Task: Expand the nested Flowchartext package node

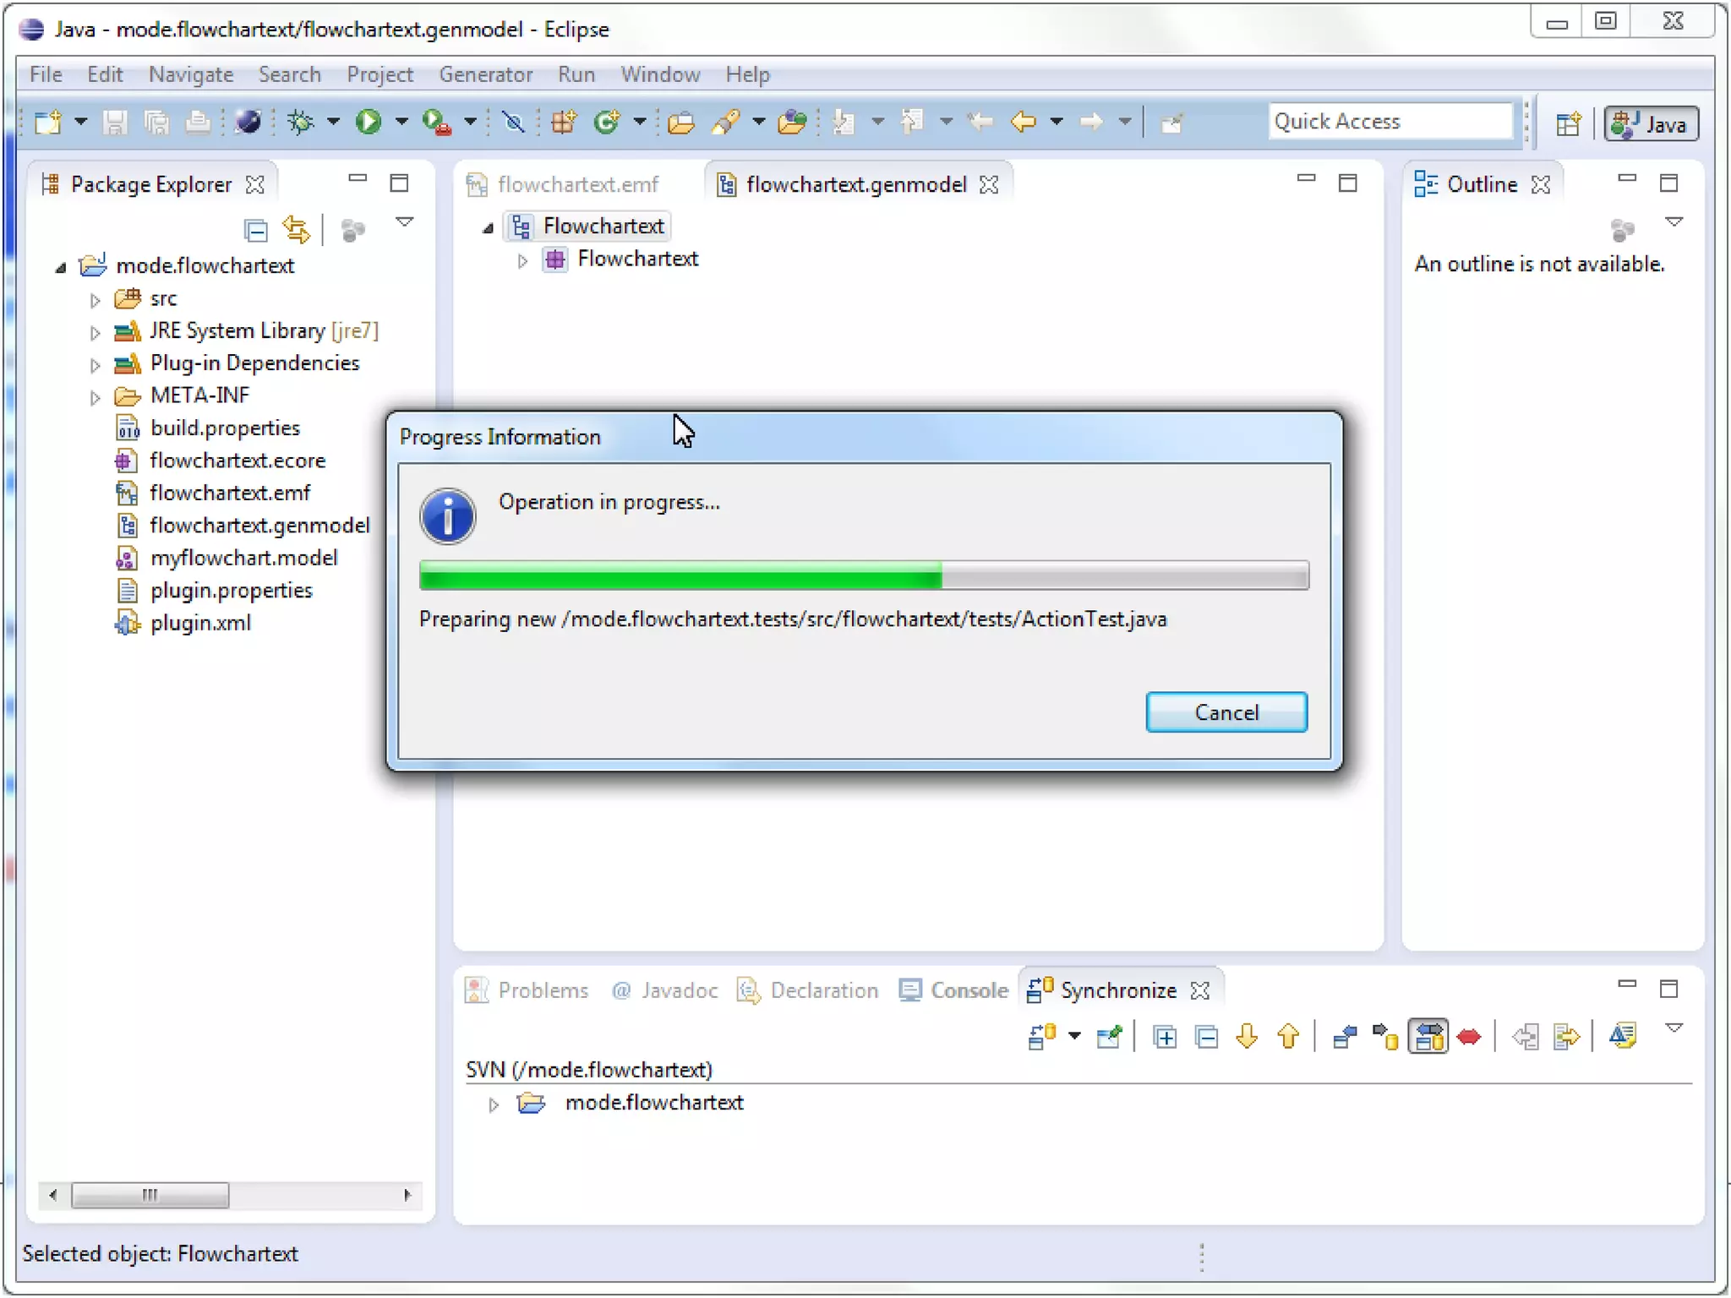Action: point(522,261)
